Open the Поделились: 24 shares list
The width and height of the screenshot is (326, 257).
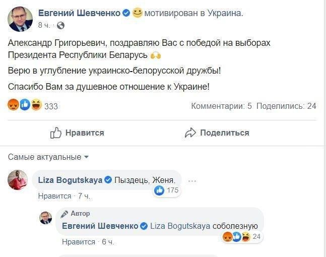(286, 106)
